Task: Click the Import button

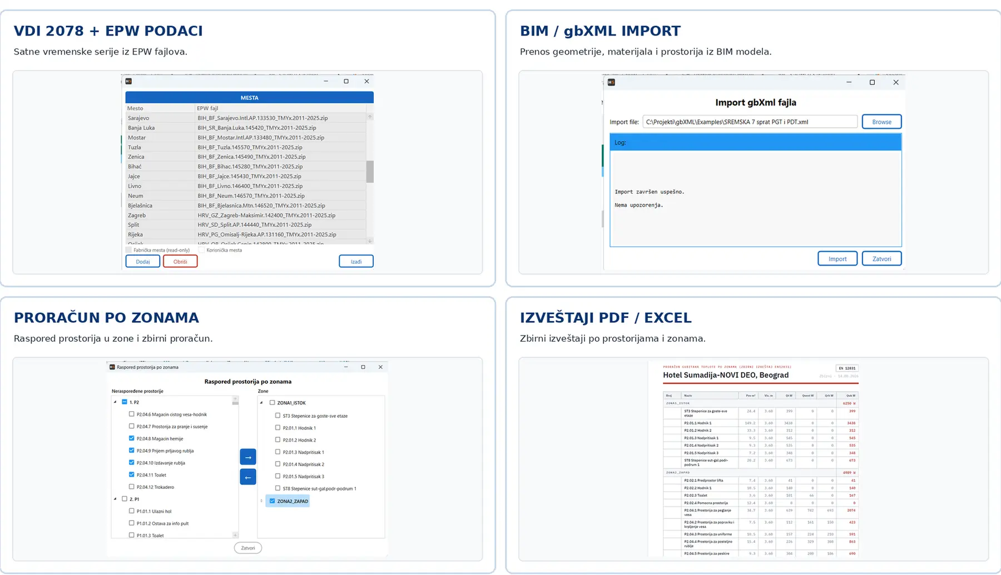Action: tap(838, 258)
